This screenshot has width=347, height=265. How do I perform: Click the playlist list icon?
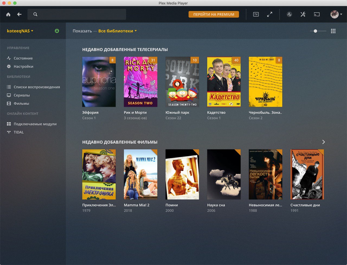9,87
